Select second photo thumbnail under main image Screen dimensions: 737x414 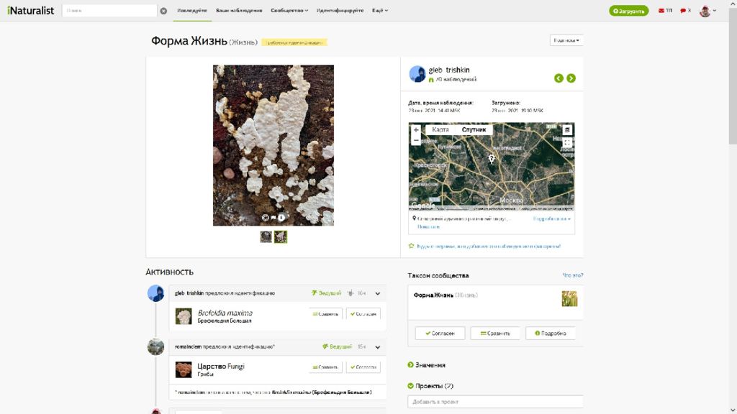pos(281,236)
